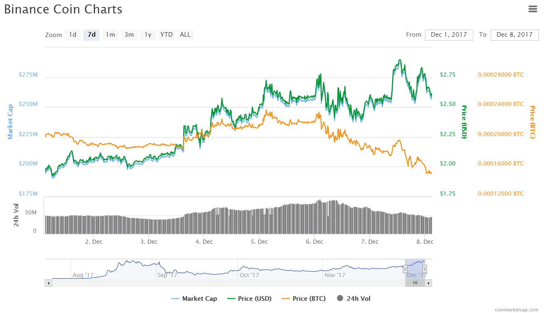Select the YTD zoom range

pyautogui.click(x=167, y=35)
